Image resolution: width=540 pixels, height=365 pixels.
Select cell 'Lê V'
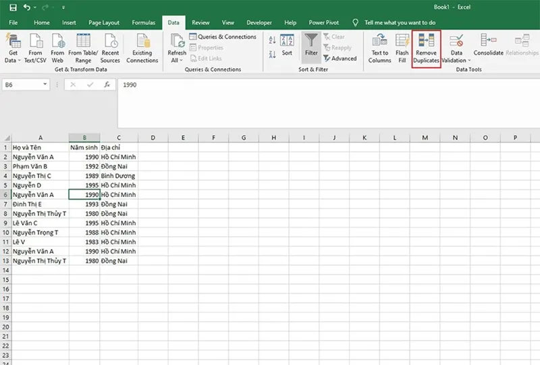[x=40, y=242]
